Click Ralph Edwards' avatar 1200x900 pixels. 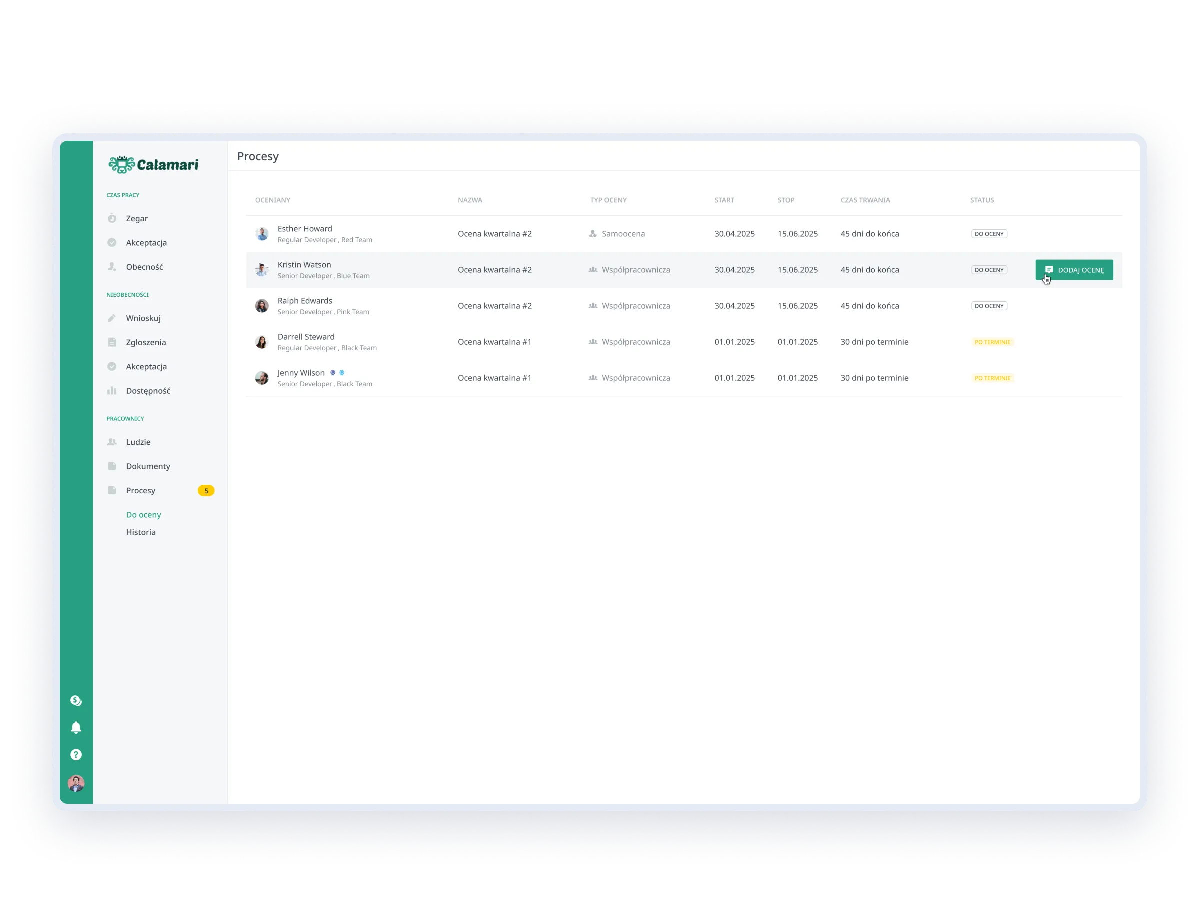point(262,306)
